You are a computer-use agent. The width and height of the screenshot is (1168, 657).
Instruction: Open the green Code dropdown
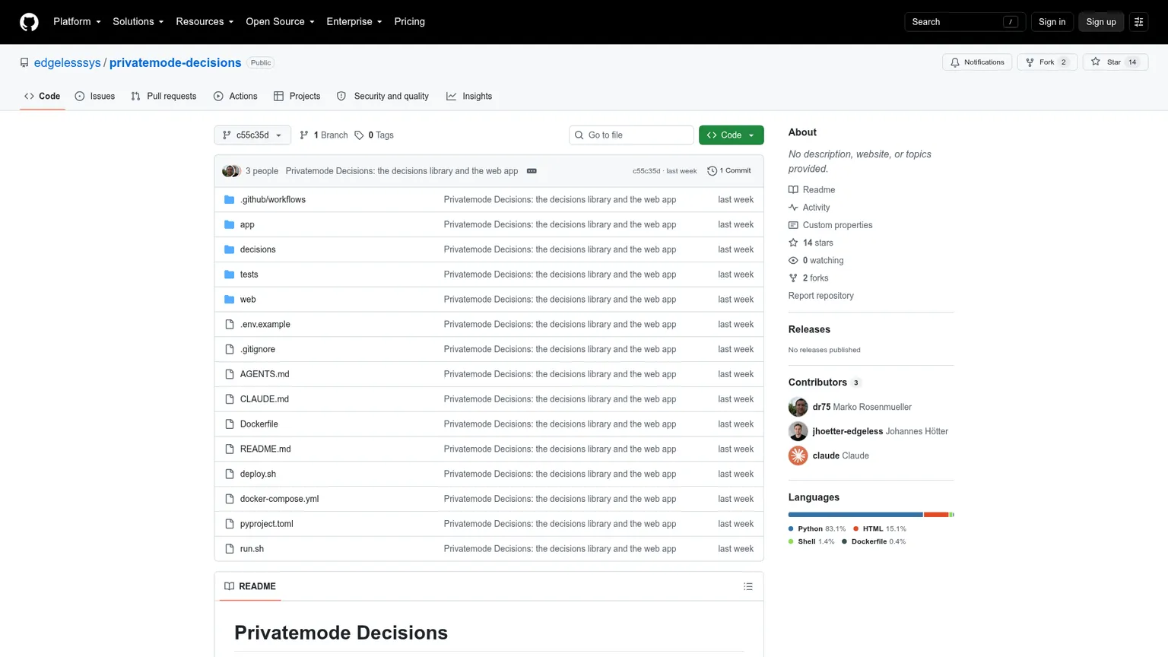[731, 135]
